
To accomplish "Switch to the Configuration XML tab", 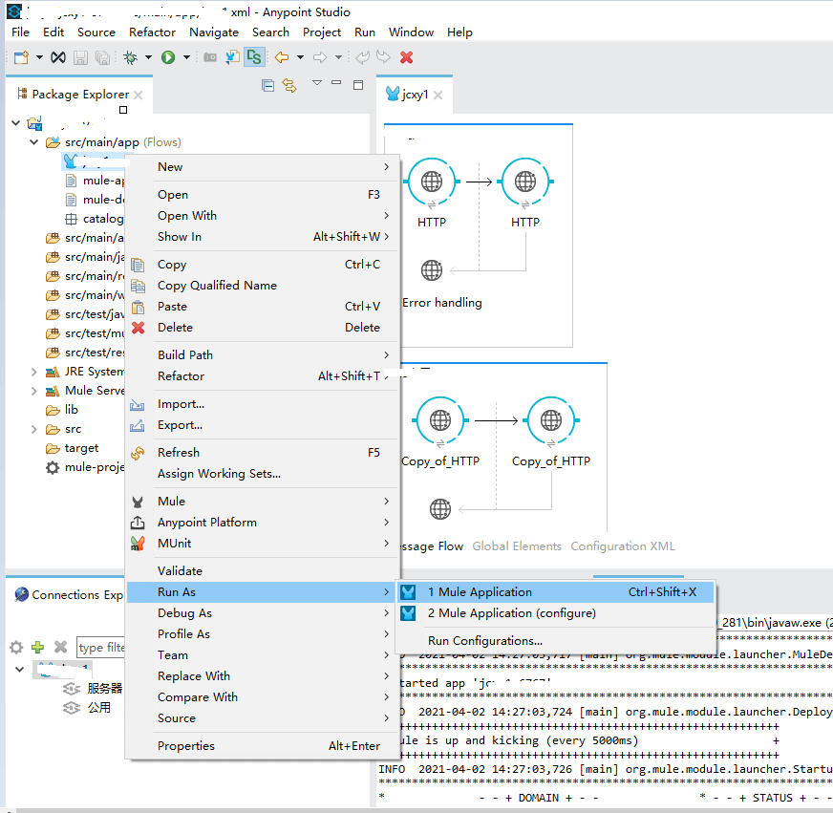I will point(622,546).
